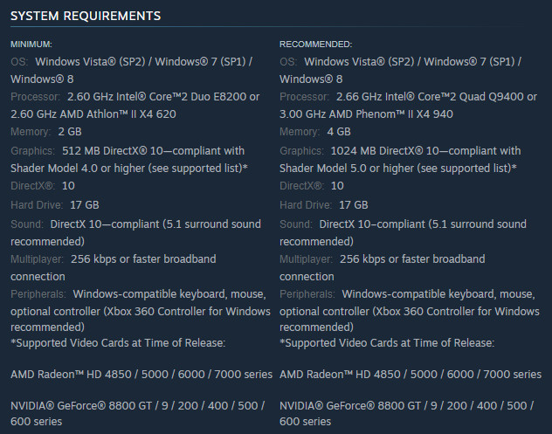Click the Memory label in the Recommended column

(300, 132)
